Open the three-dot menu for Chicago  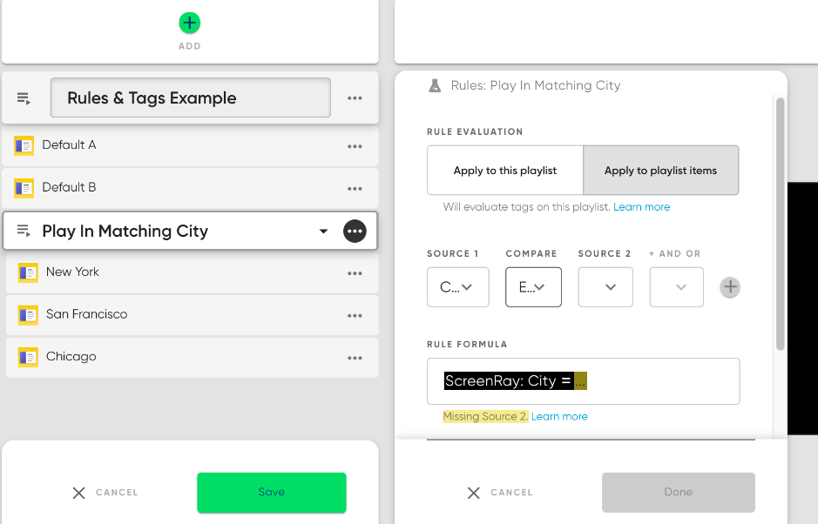coord(355,358)
